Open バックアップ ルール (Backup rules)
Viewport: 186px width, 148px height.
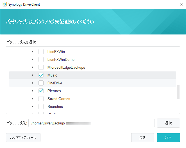(x=23, y=138)
